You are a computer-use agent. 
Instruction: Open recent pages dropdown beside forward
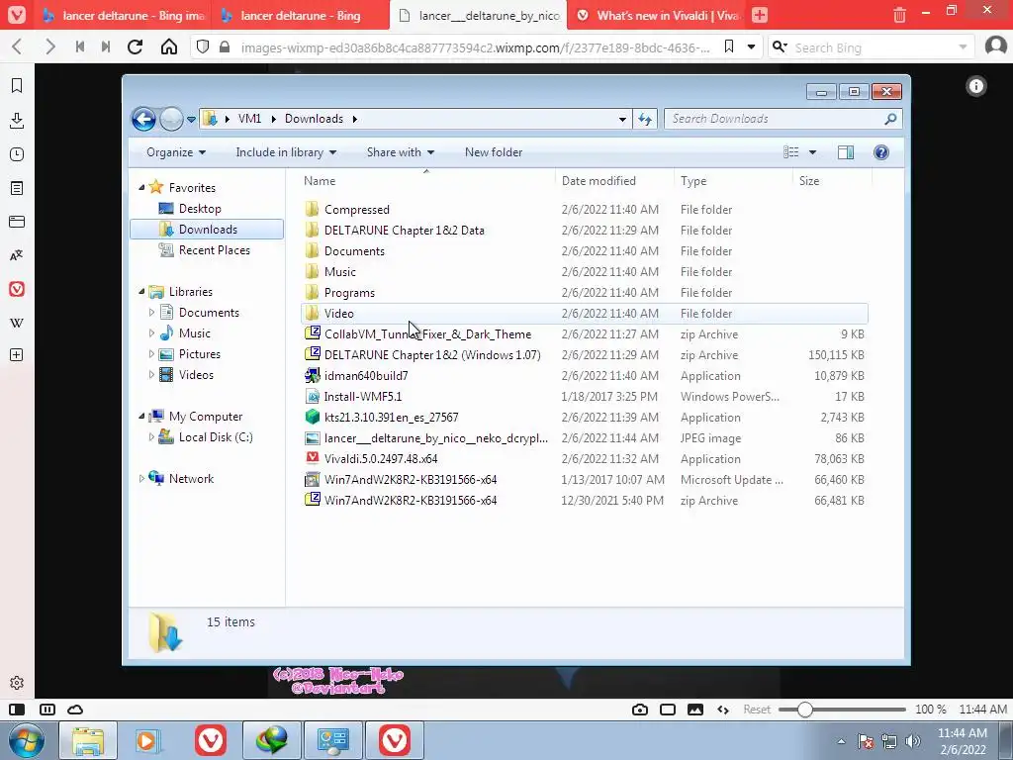point(191,120)
